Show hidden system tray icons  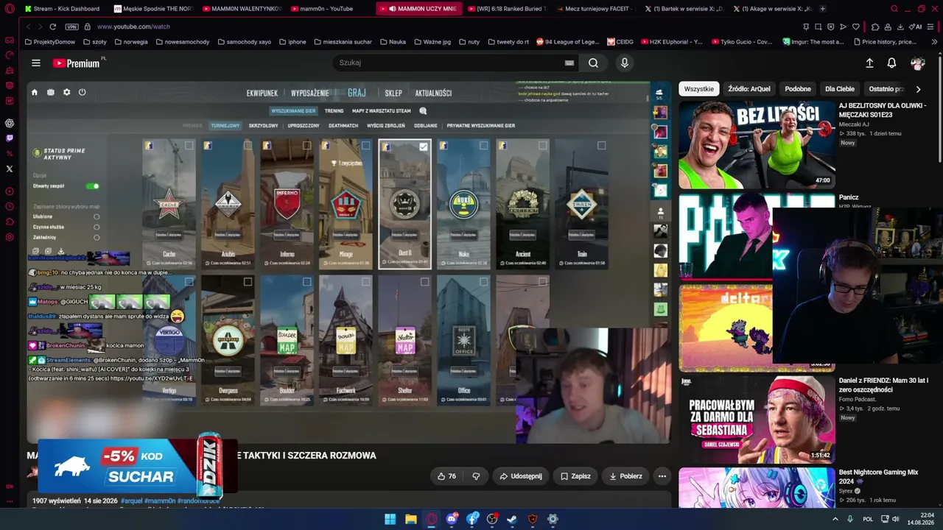(835, 519)
